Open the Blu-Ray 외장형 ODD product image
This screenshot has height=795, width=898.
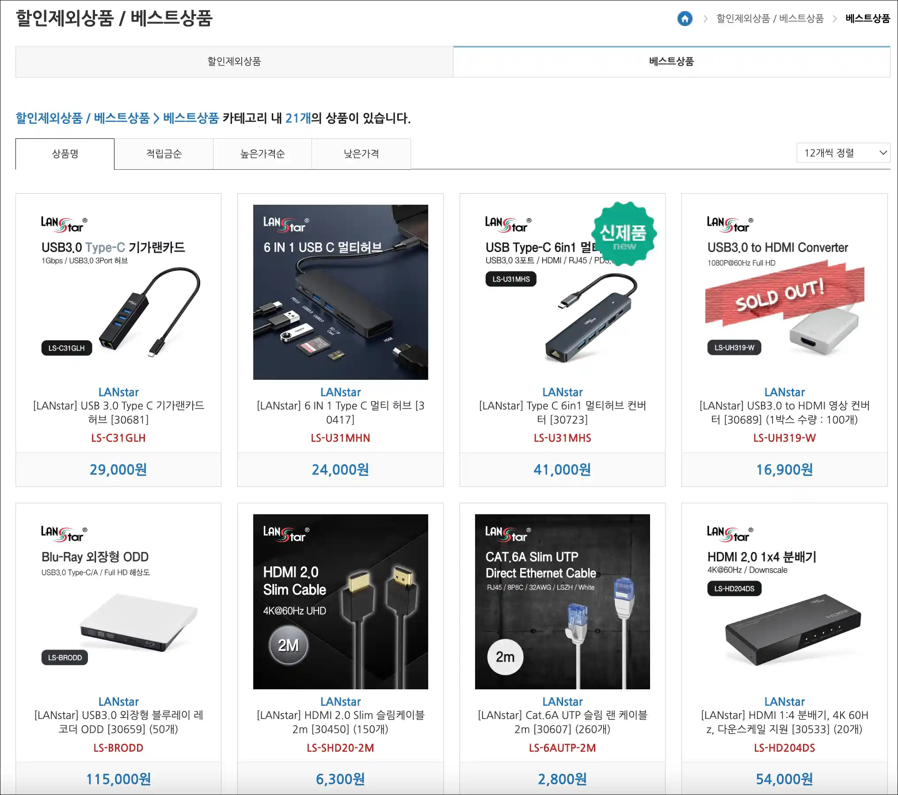[x=118, y=602]
